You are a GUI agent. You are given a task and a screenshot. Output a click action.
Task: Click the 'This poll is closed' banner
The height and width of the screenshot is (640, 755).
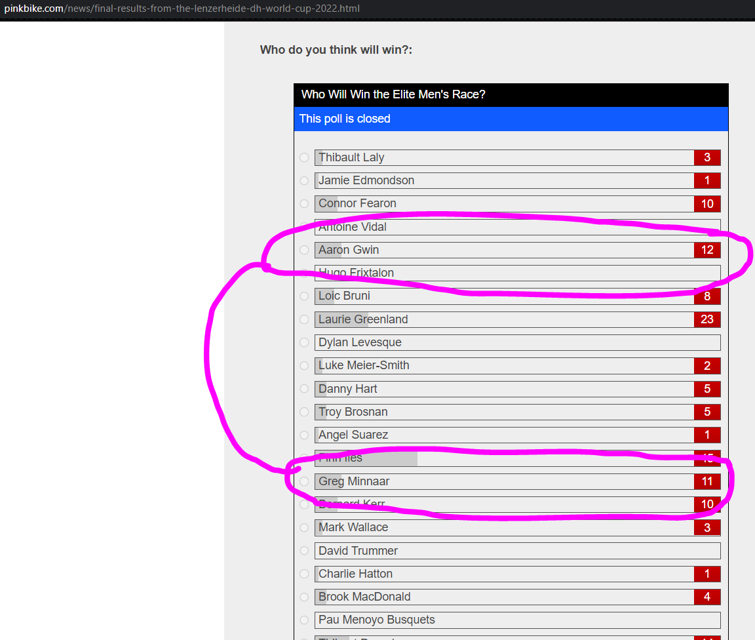pos(511,119)
